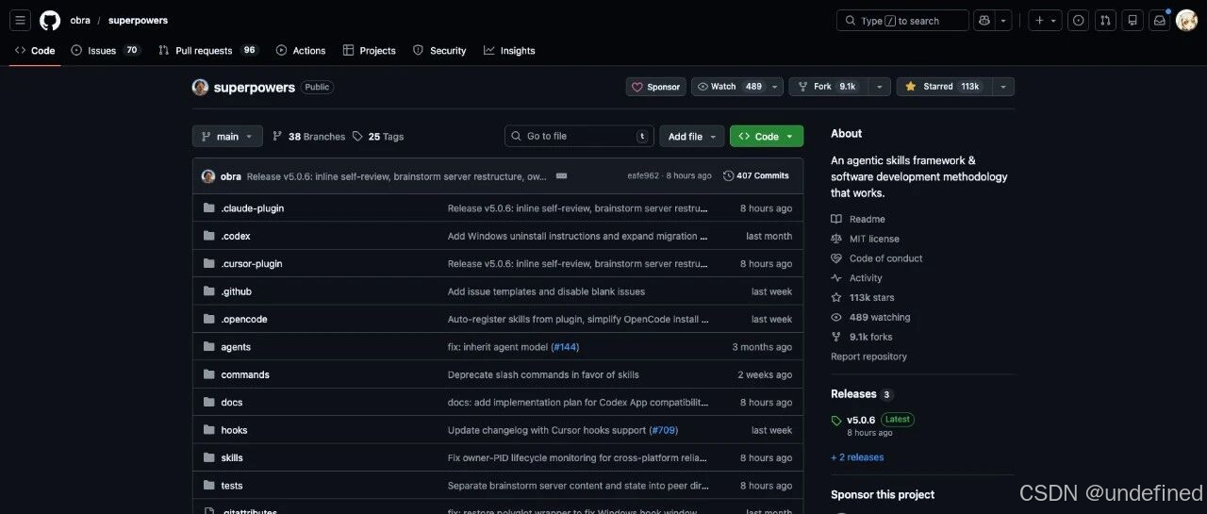The width and height of the screenshot is (1207, 514).
Task: Open the obra owner link in breadcrumb
Action: [80, 20]
